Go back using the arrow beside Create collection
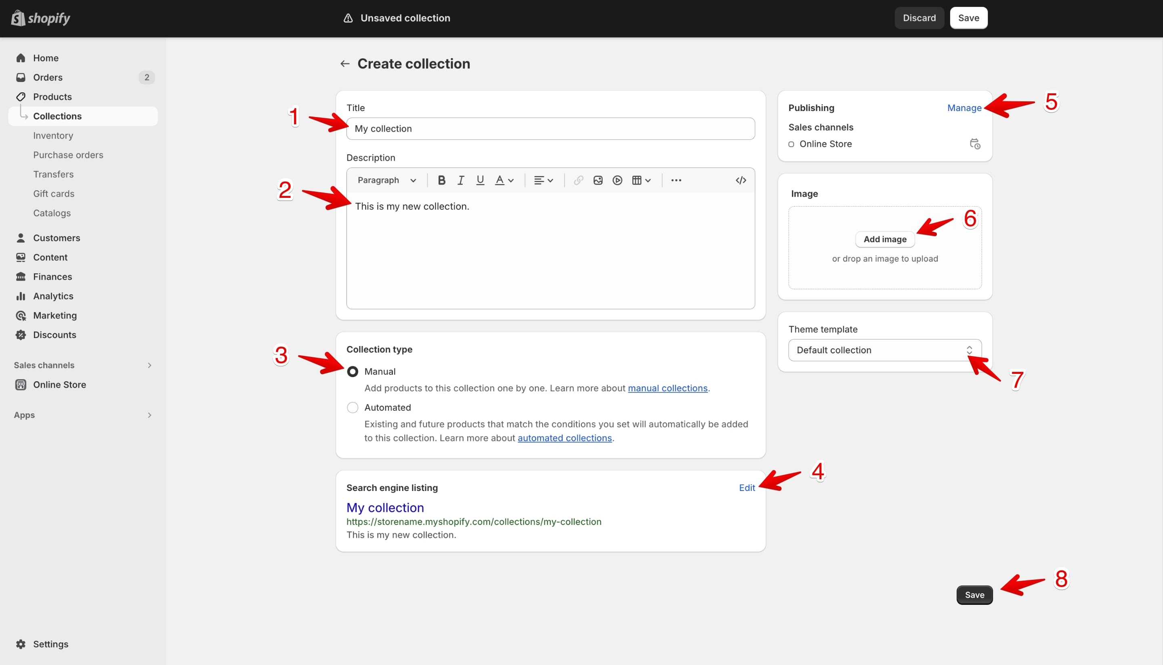The height and width of the screenshot is (665, 1163). click(345, 64)
